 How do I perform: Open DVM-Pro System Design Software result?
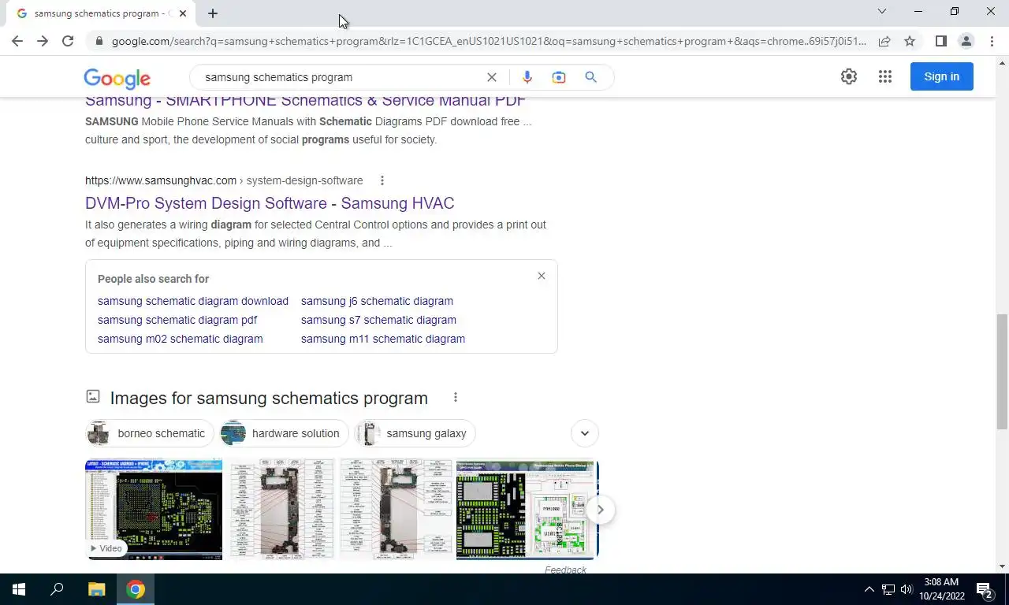tap(270, 203)
